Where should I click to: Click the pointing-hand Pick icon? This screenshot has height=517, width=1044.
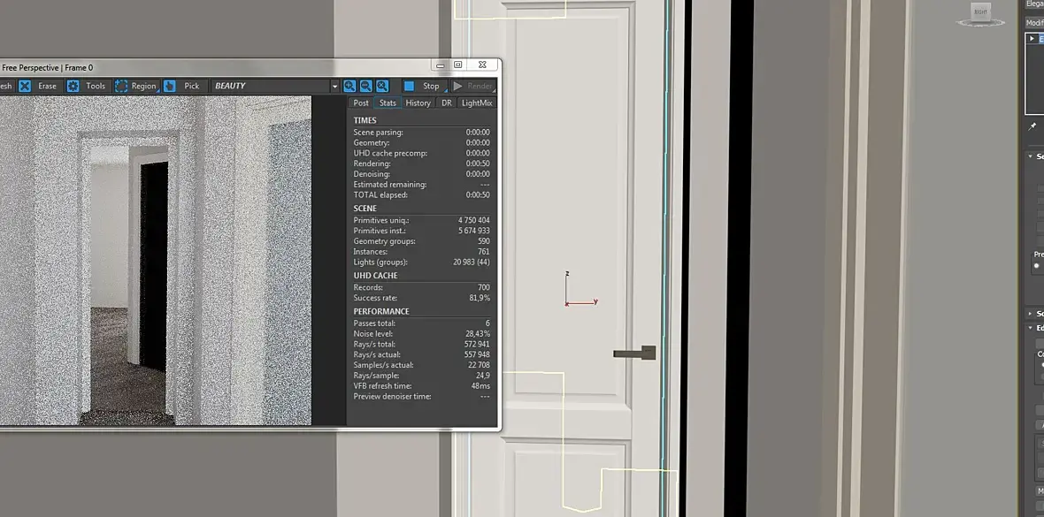[170, 86]
